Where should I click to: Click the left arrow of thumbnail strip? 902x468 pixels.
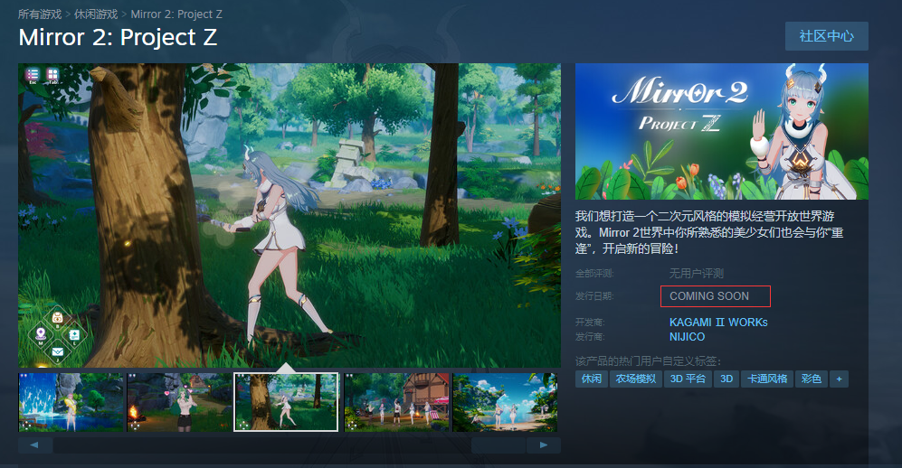click(35, 445)
